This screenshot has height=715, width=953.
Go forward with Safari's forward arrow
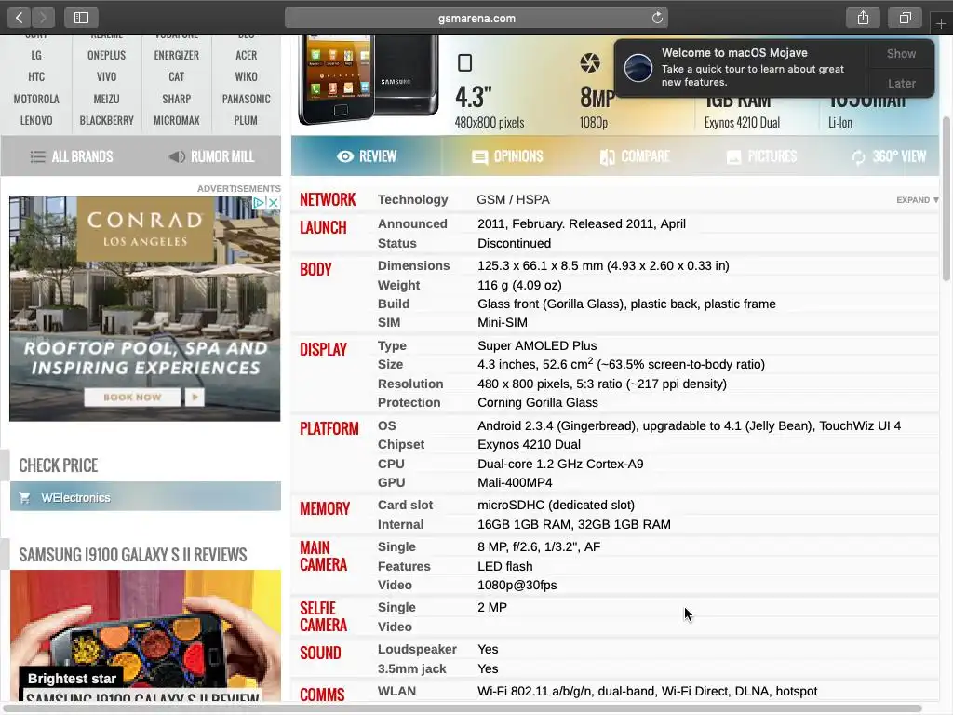click(43, 18)
